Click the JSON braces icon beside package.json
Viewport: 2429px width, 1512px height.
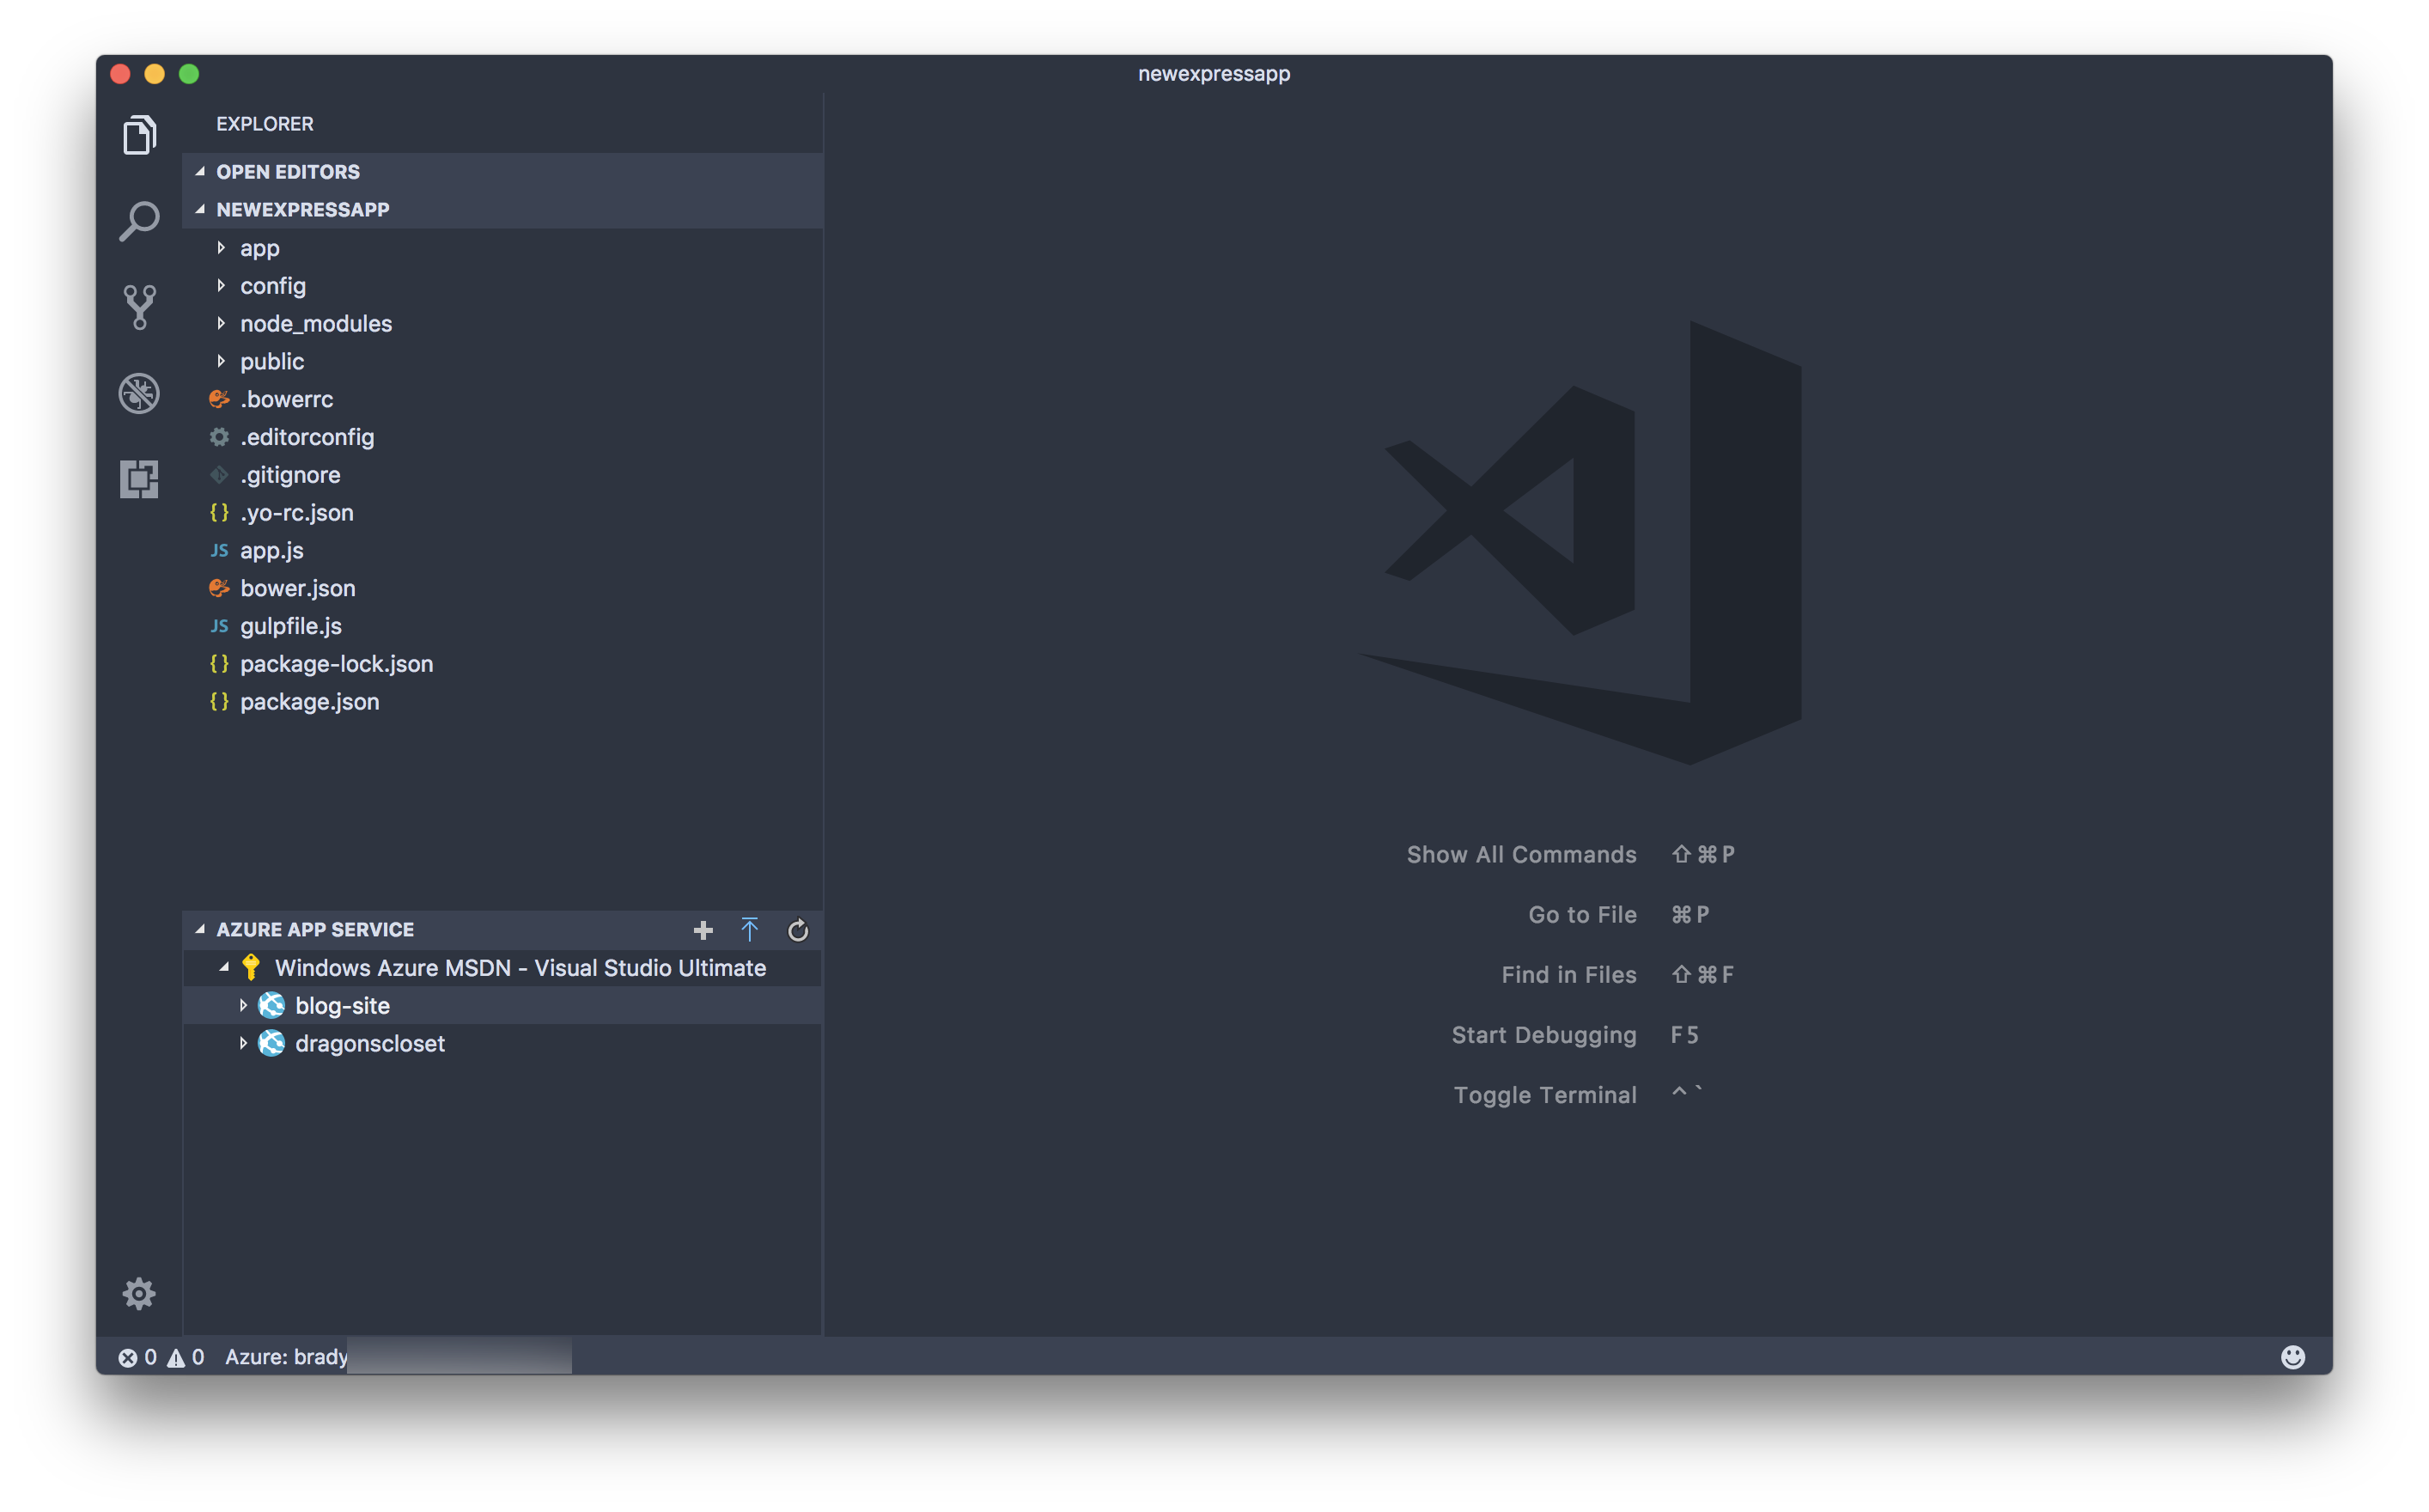pyautogui.click(x=219, y=702)
